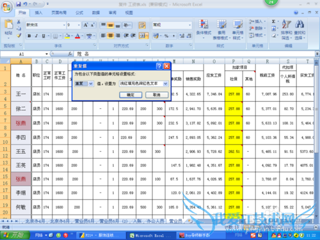Open Delete cells dropdown

click(x=257, y=28)
